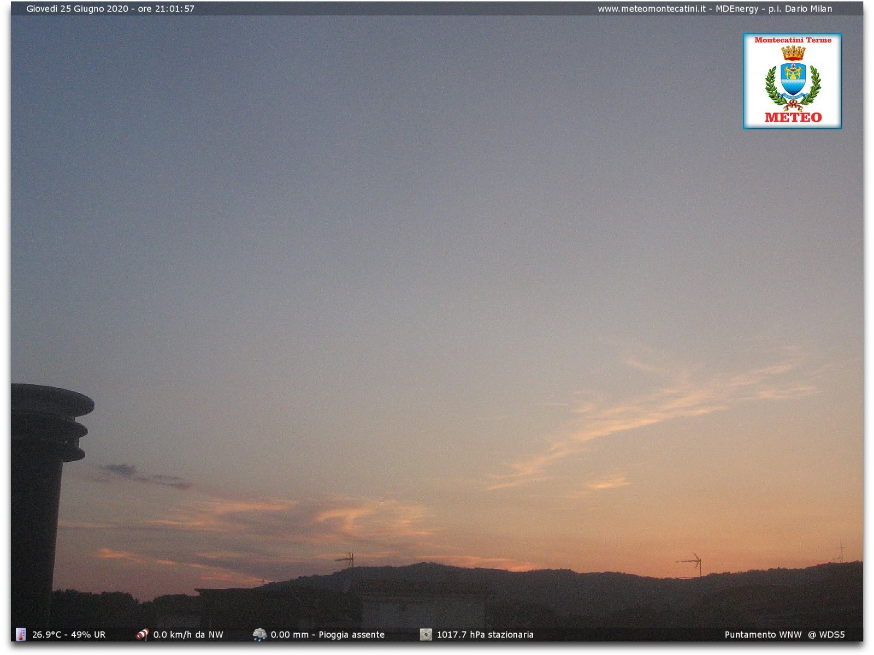Click the red METEO text in logo
This screenshot has height=655, width=874.
coord(793,117)
